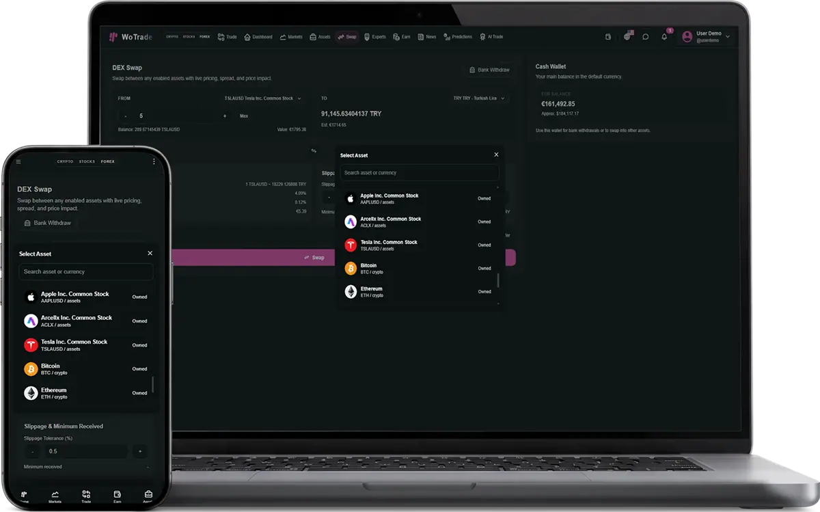Click the Arcellx logo icon in laptop list
The width and height of the screenshot is (820, 512).
[x=351, y=221]
